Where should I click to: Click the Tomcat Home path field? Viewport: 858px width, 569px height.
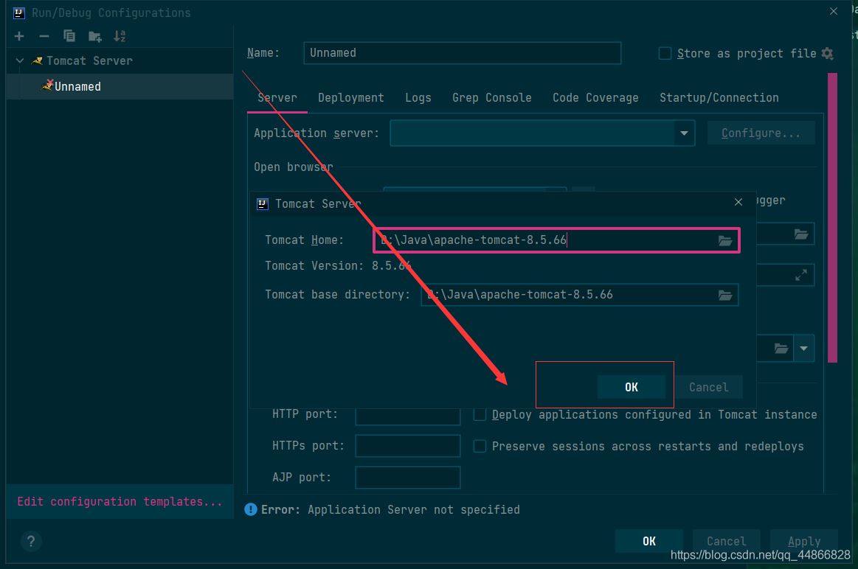556,240
